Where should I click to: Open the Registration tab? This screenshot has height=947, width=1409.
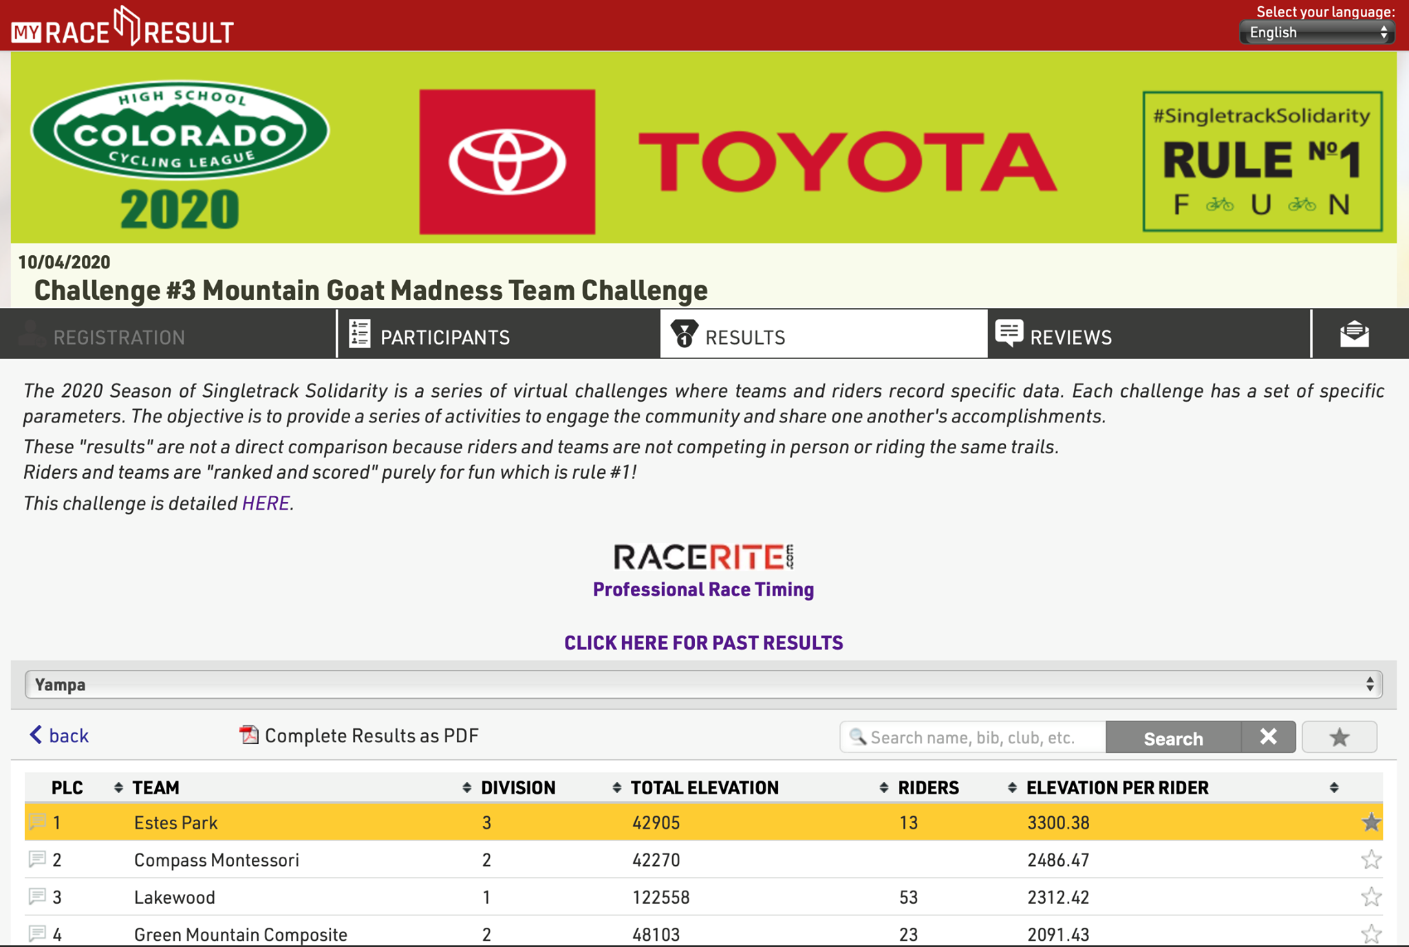click(168, 334)
